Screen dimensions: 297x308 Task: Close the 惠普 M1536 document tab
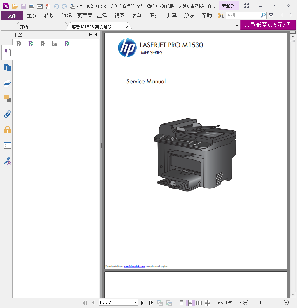[x=127, y=27]
